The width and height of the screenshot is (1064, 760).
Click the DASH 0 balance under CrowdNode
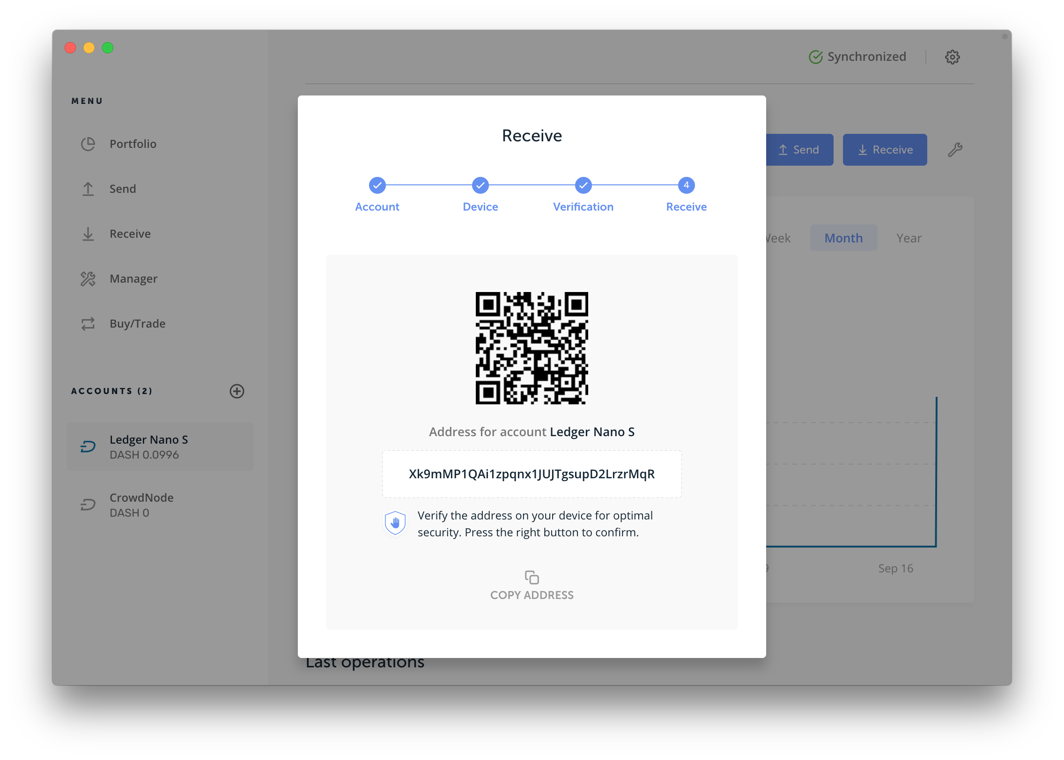(129, 513)
